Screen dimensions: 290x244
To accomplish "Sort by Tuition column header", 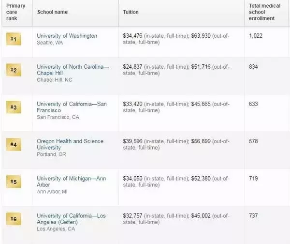I will (x=131, y=12).
